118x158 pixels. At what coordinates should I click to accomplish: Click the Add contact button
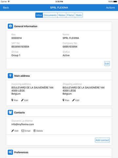[102, 140]
